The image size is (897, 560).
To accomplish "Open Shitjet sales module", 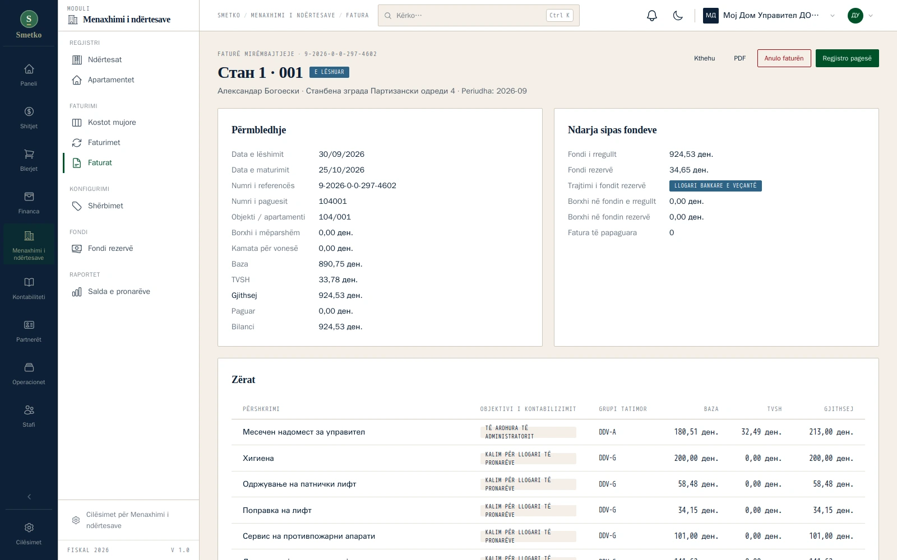I will [29, 118].
